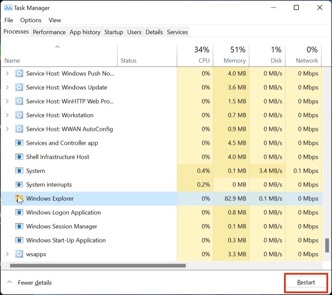
Task: Expand the wsappx process group
Action: click(x=7, y=254)
